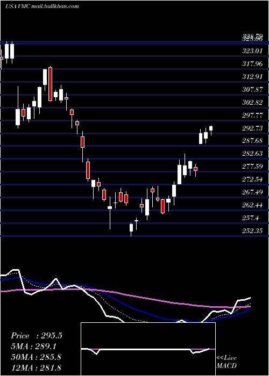
Task: Click inside the MACD inset chart box
Action: [148, 349]
